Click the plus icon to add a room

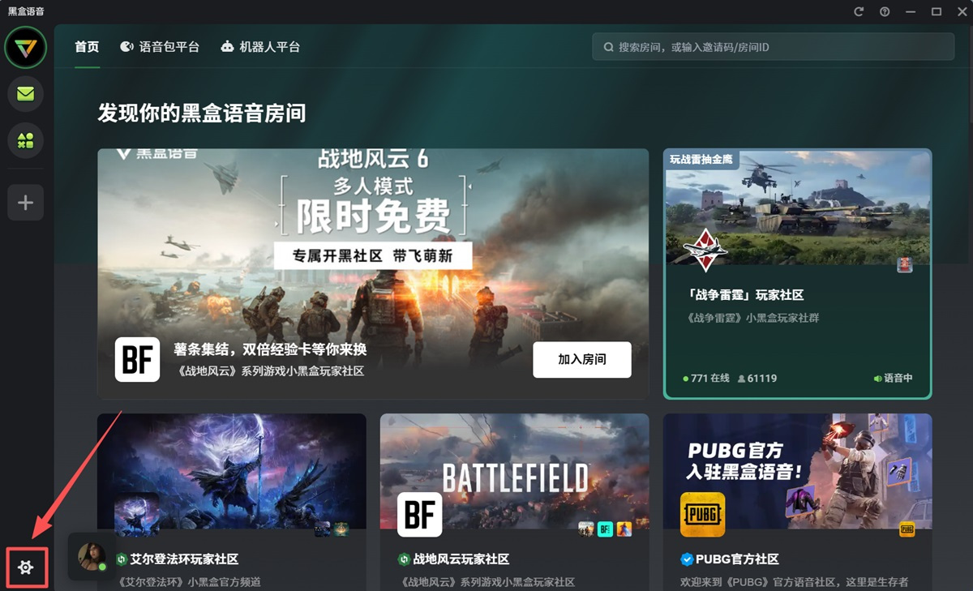pos(25,202)
